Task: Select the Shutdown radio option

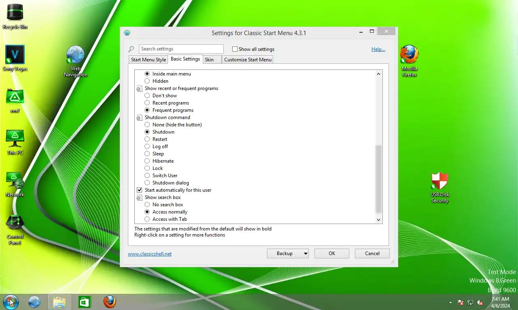Action: pos(147,132)
